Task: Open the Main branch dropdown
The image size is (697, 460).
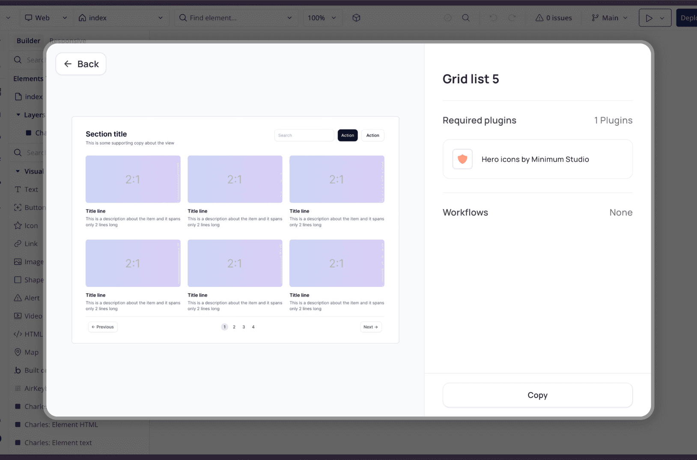Action: (x=610, y=18)
